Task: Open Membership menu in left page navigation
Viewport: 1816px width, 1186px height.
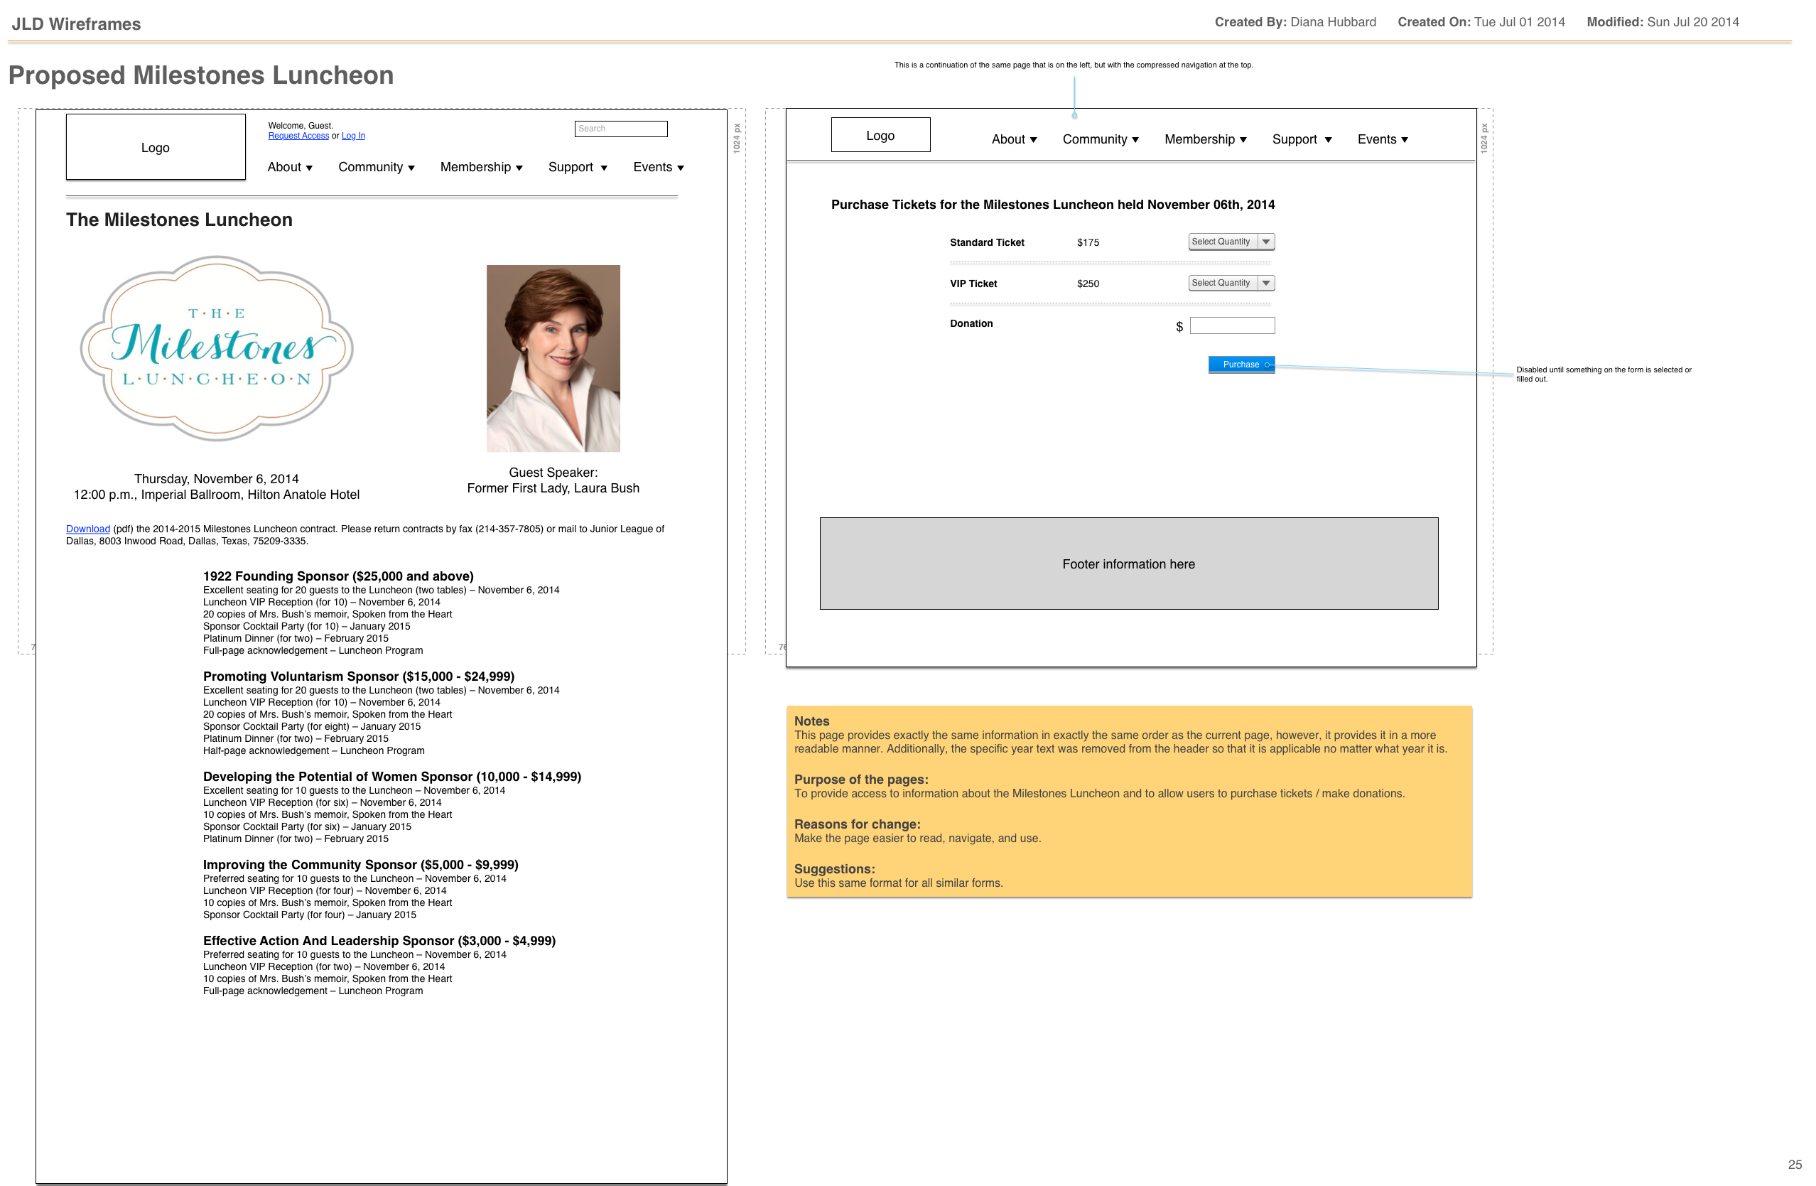Action: (x=481, y=167)
